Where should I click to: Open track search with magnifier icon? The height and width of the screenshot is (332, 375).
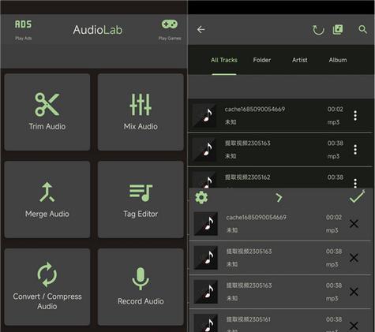tap(362, 29)
